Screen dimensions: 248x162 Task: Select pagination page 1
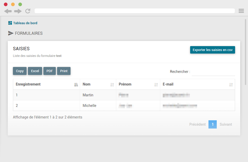(213, 124)
